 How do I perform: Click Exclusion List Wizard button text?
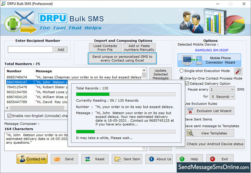pyautogui.click(x=214, y=111)
